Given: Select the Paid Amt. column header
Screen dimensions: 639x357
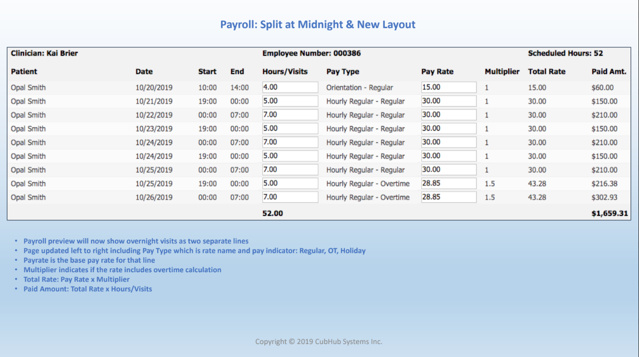Looking at the screenshot, I should tap(609, 71).
